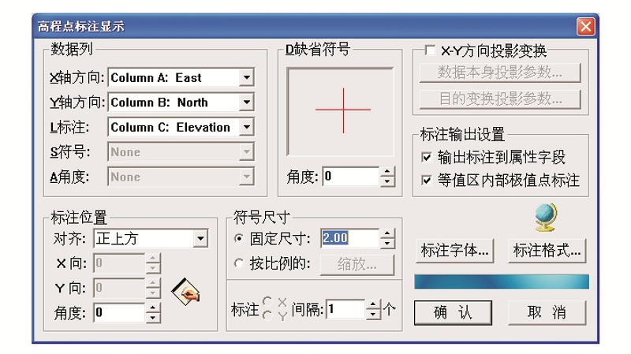This screenshot has width=631, height=354.
Task: Click the Y向 down spinner arrow
Action: point(152,293)
